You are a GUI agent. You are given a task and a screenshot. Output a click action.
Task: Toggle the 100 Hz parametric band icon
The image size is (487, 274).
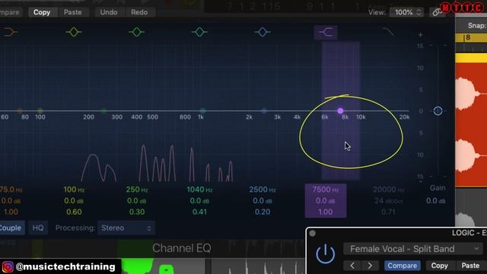coord(74,32)
